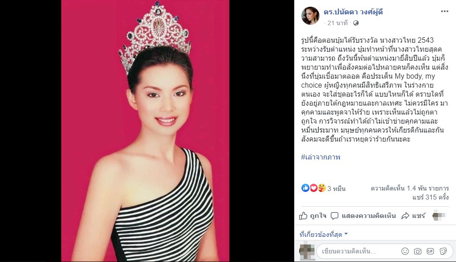This screenshot has width=456, height=262.
Task: Click the #เล่าจากภาพ hashtag link
Action: coord(320,157)
